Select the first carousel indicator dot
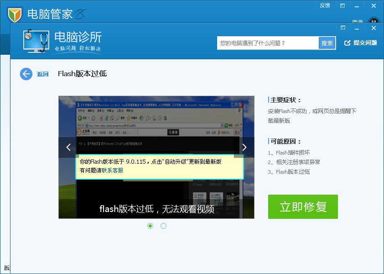Viewport: 384px width, 274px height. 150,226
